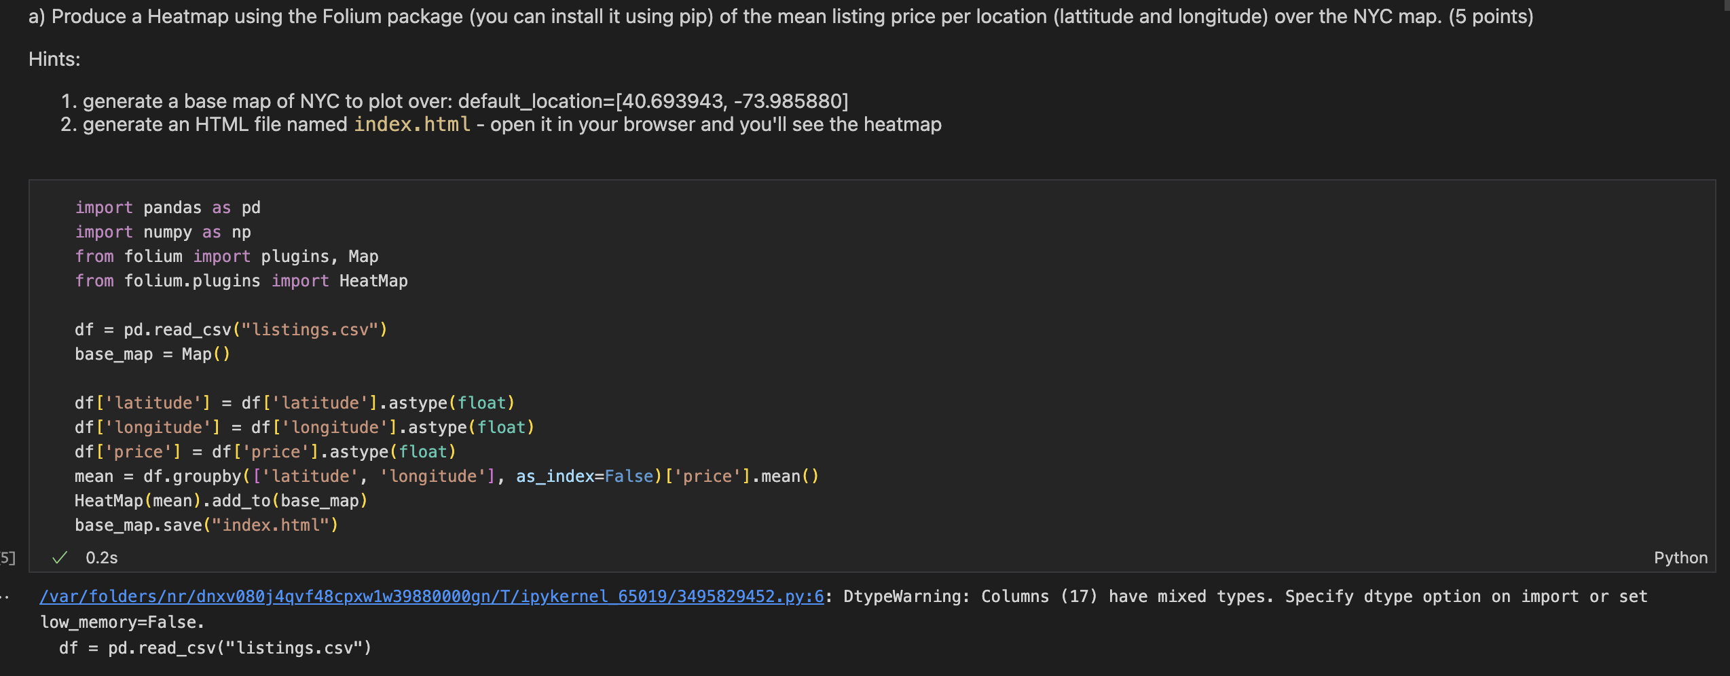Click the df['longitude'] astype(float) line
The width and height of the screenshot is (1730, 676).
(305, 428)
